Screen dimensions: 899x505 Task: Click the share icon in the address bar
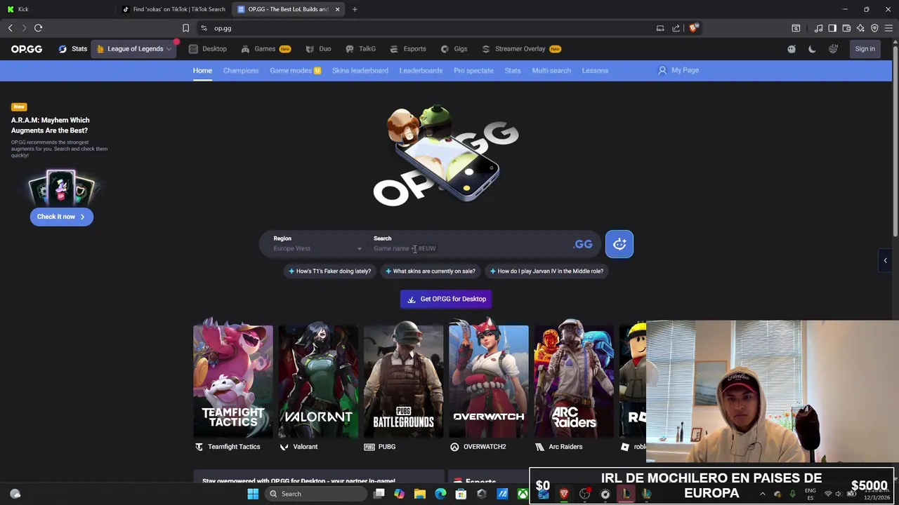676,28
